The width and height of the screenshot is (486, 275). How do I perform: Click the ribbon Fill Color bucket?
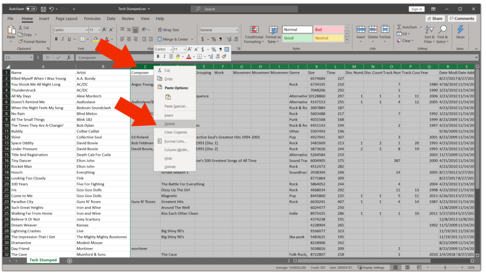(x=95, y=39)
